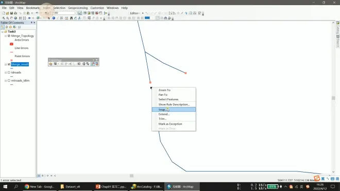Open the Editor dropdown menu
This screenshot has height=191, width=340.
(134, 13)
